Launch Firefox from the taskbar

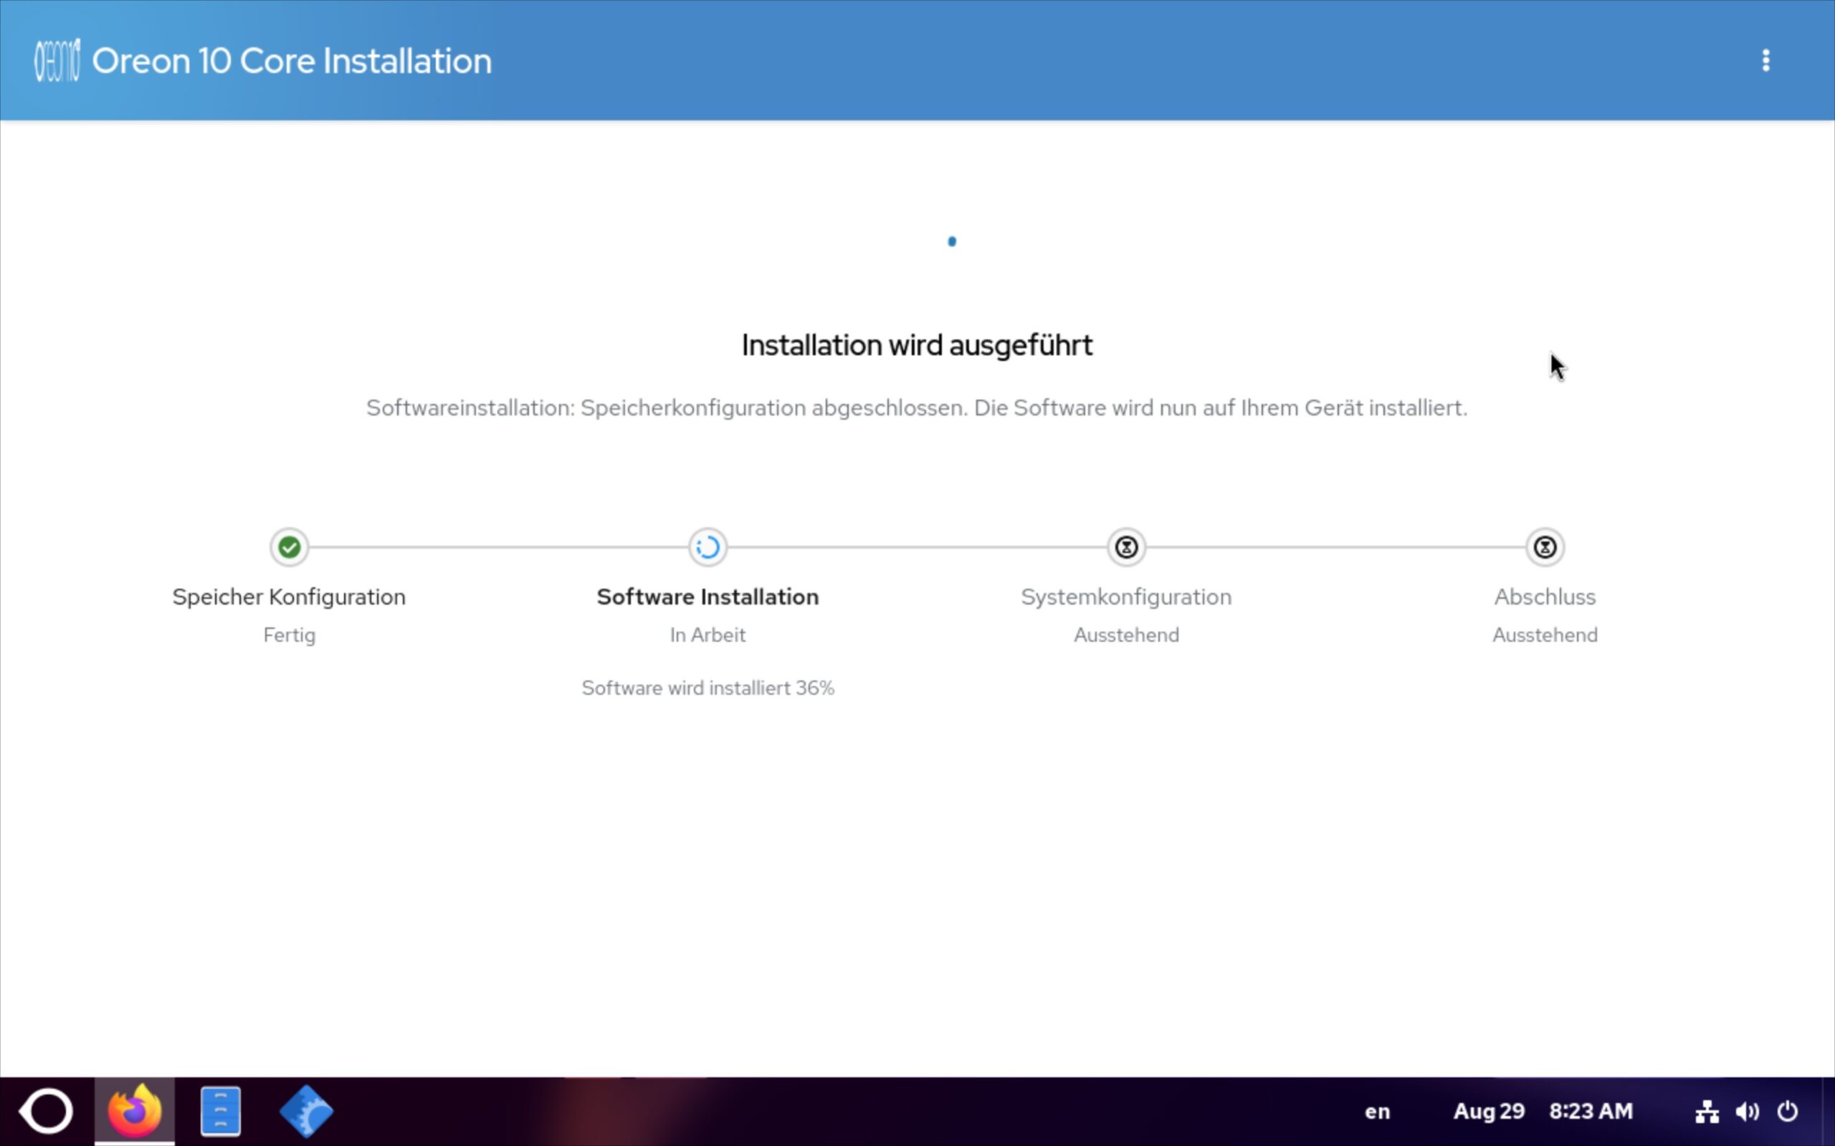134,1111
